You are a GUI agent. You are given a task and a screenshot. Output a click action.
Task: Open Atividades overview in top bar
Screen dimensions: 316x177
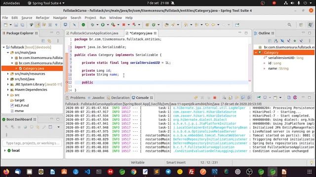(x=11, y=3)
